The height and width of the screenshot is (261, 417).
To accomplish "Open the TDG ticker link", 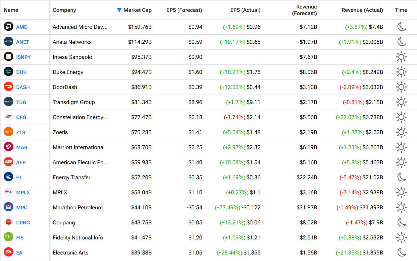I will [21, 102].
